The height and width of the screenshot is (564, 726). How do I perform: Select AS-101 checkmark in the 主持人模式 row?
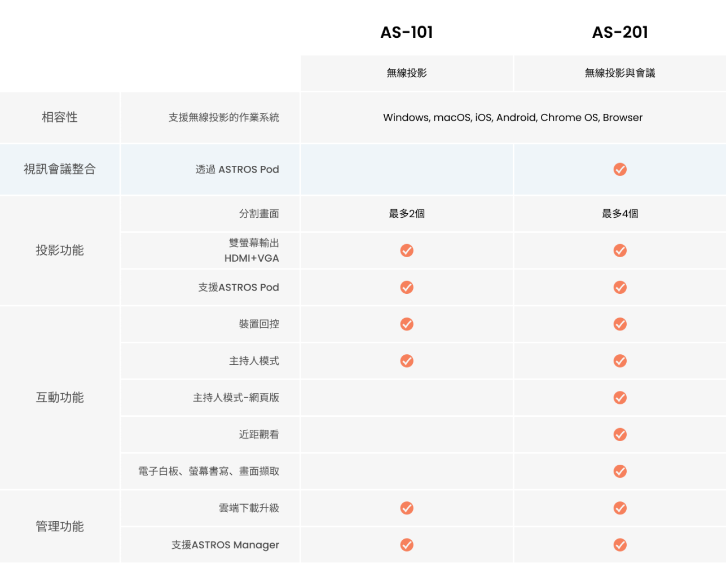[407, 361]
